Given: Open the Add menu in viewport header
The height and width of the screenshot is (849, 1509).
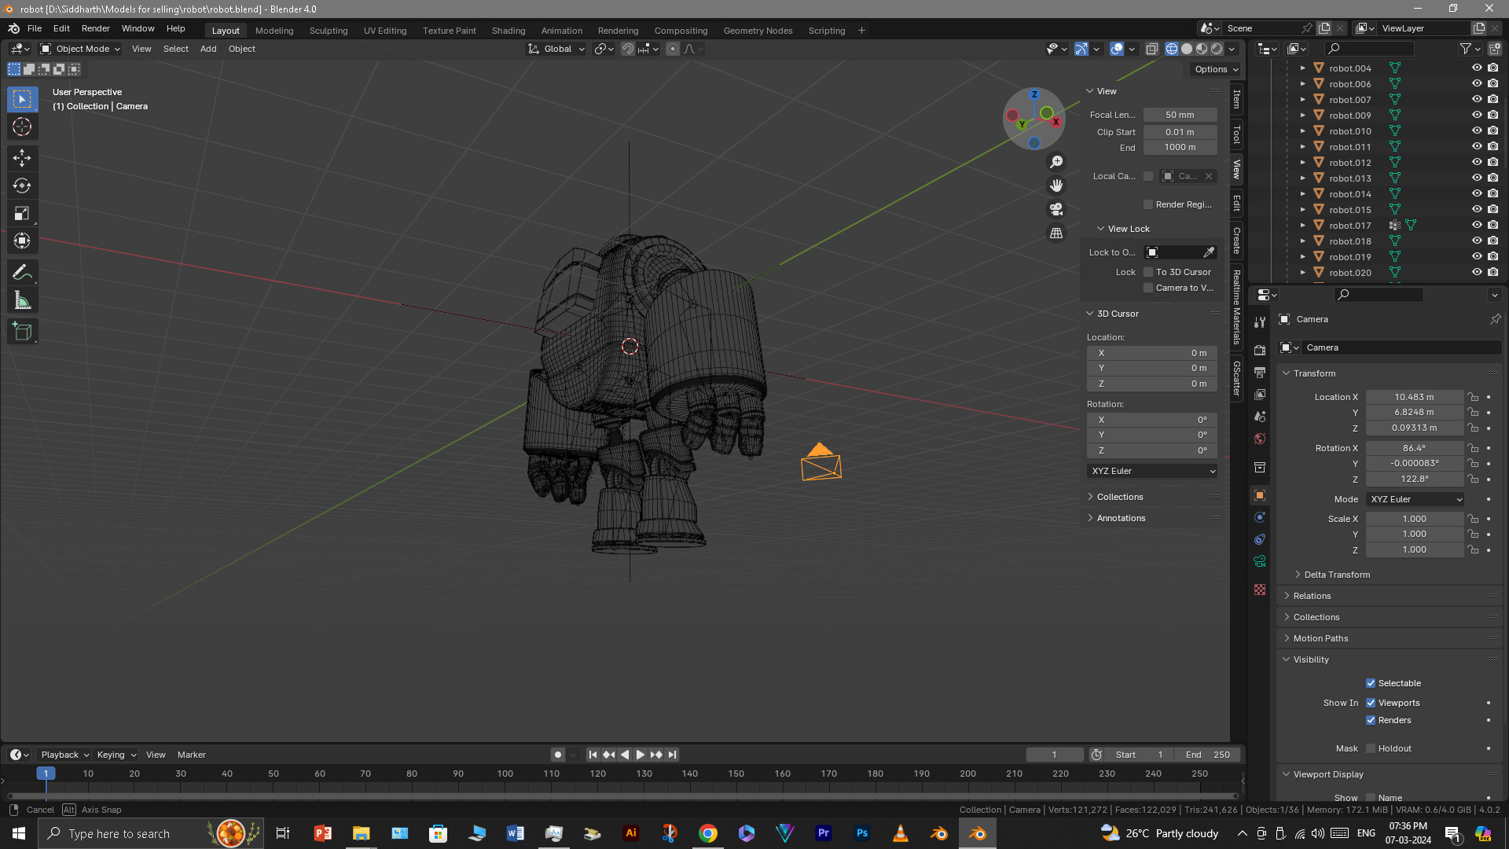Looking at the screenshot, I should (x=208, y=49).
